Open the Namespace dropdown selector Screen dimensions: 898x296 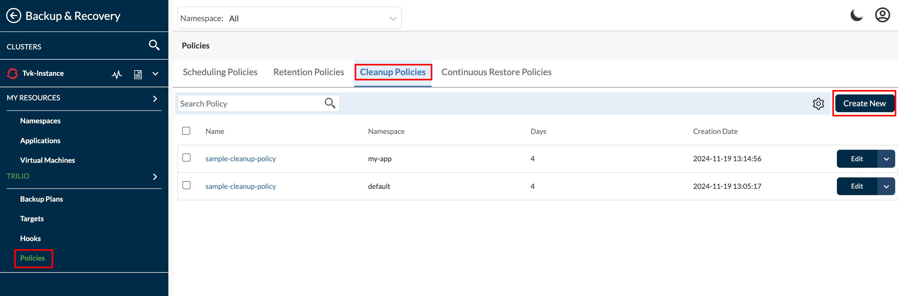[289, 18]
